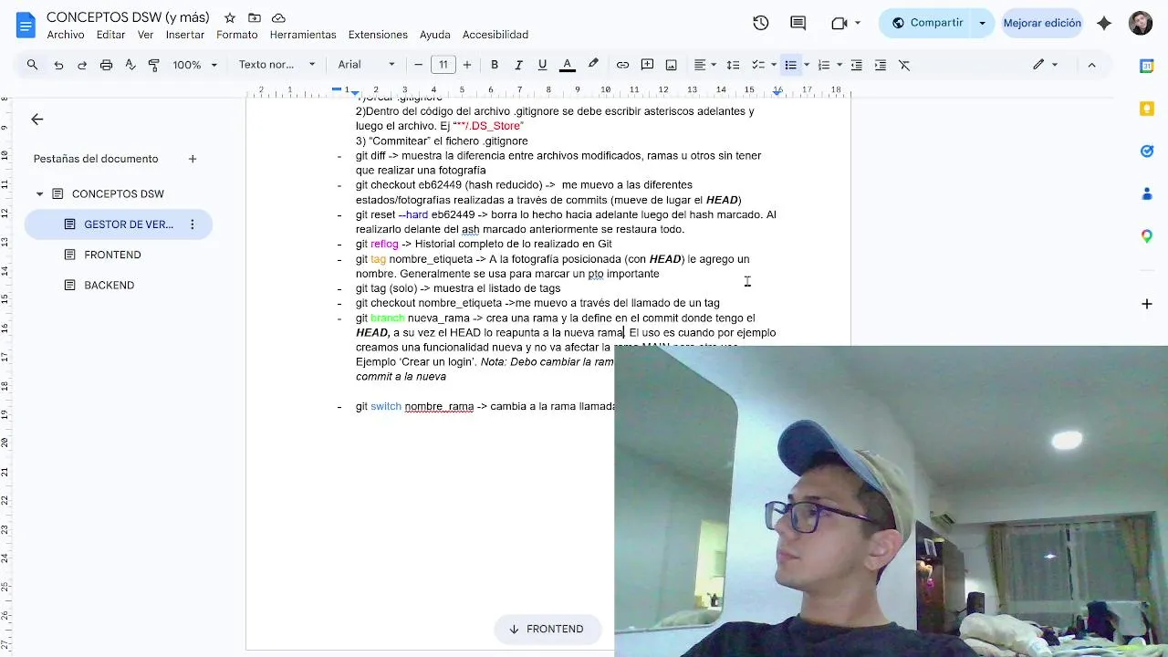Print the document
This screenshot has height=657, width=1168.
point(106,65)
